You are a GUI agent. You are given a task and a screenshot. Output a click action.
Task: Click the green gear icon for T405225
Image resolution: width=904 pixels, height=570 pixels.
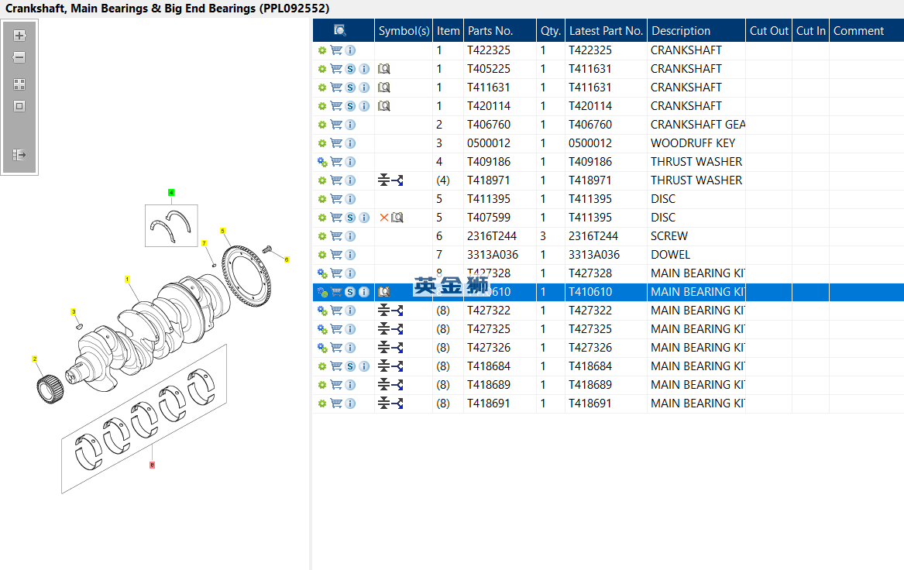click(x=322, y=69)
